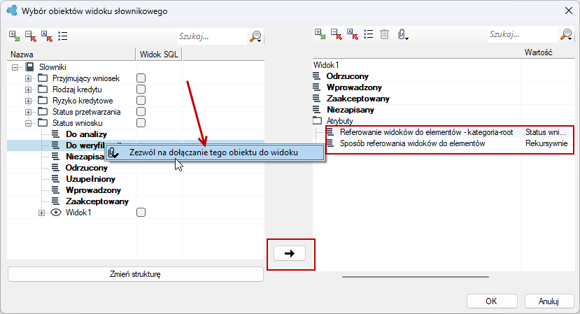Click the Wartość column header

(x=538, y=52)
